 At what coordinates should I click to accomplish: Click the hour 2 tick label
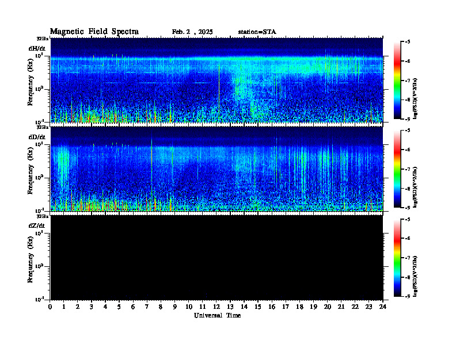pyautogui.click(x=78, y=307)
